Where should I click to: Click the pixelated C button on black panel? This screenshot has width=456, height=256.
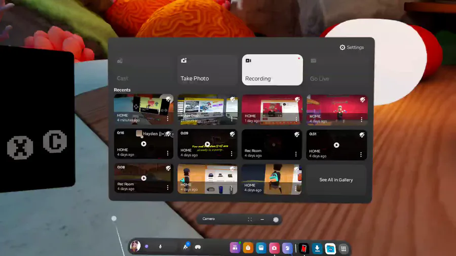click(x=55, y=141)
